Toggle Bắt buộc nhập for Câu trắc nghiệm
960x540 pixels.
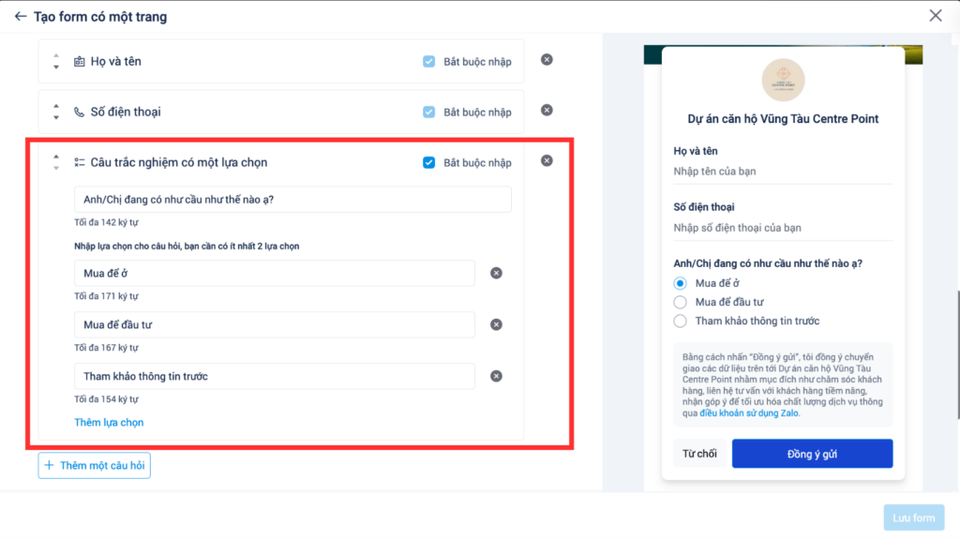coord(428,163)
